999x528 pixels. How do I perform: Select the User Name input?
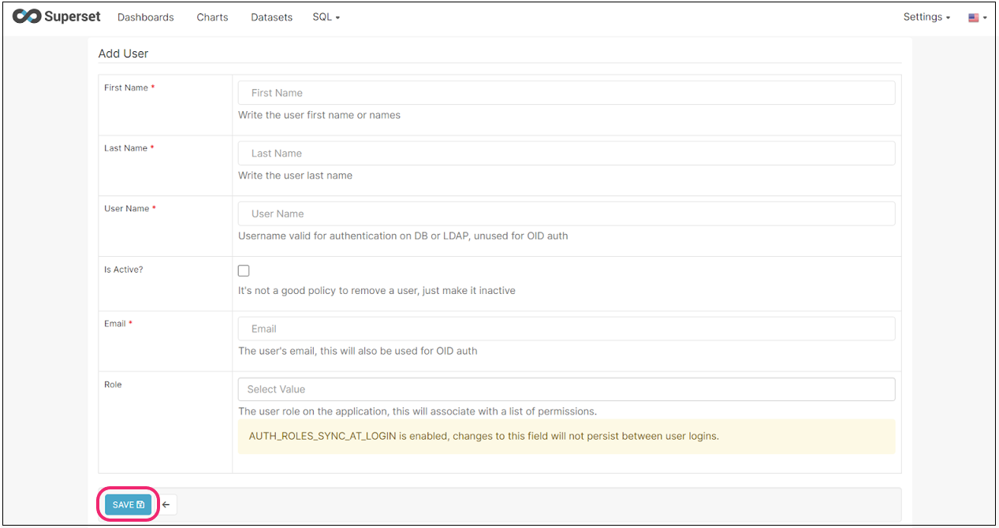[x=566, y=214]
